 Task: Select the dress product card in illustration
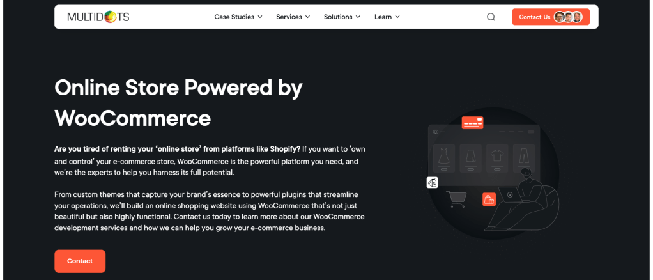pos(443,159)
